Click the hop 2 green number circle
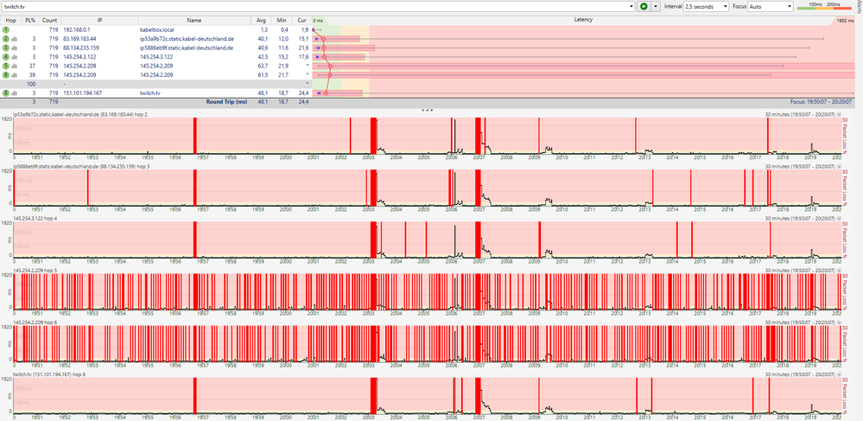863x421 pixels. pos(5,39)
